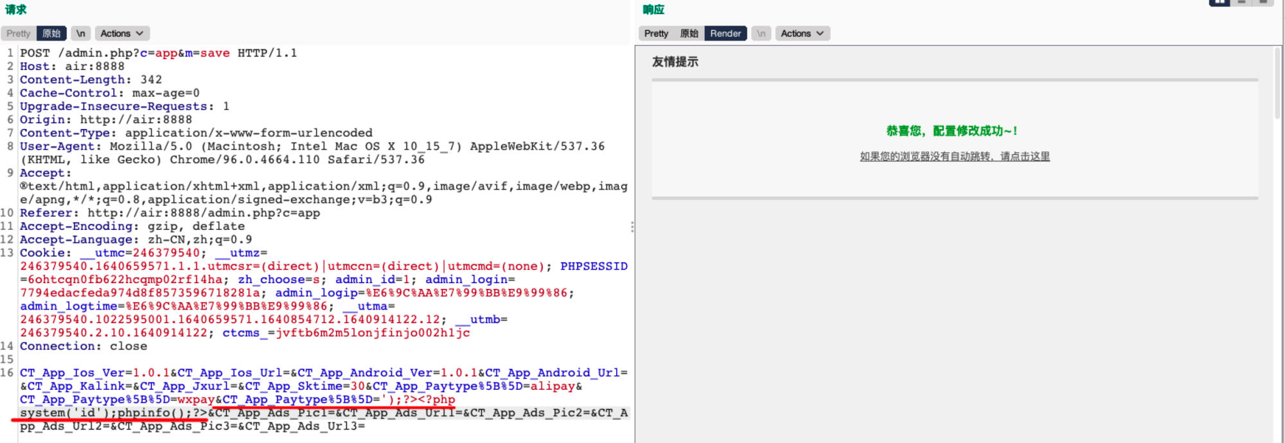Click the Referer header line
Viewport: 1285px width, 443px height.
click(170, 213)
